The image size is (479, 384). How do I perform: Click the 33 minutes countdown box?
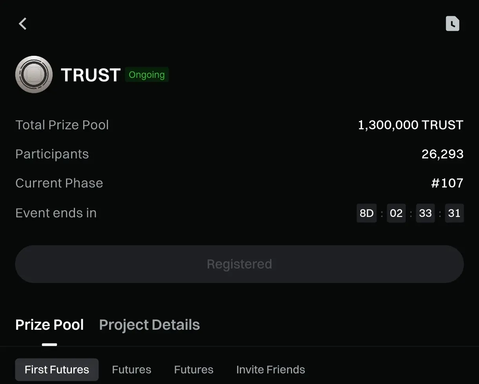click(425, 213)
